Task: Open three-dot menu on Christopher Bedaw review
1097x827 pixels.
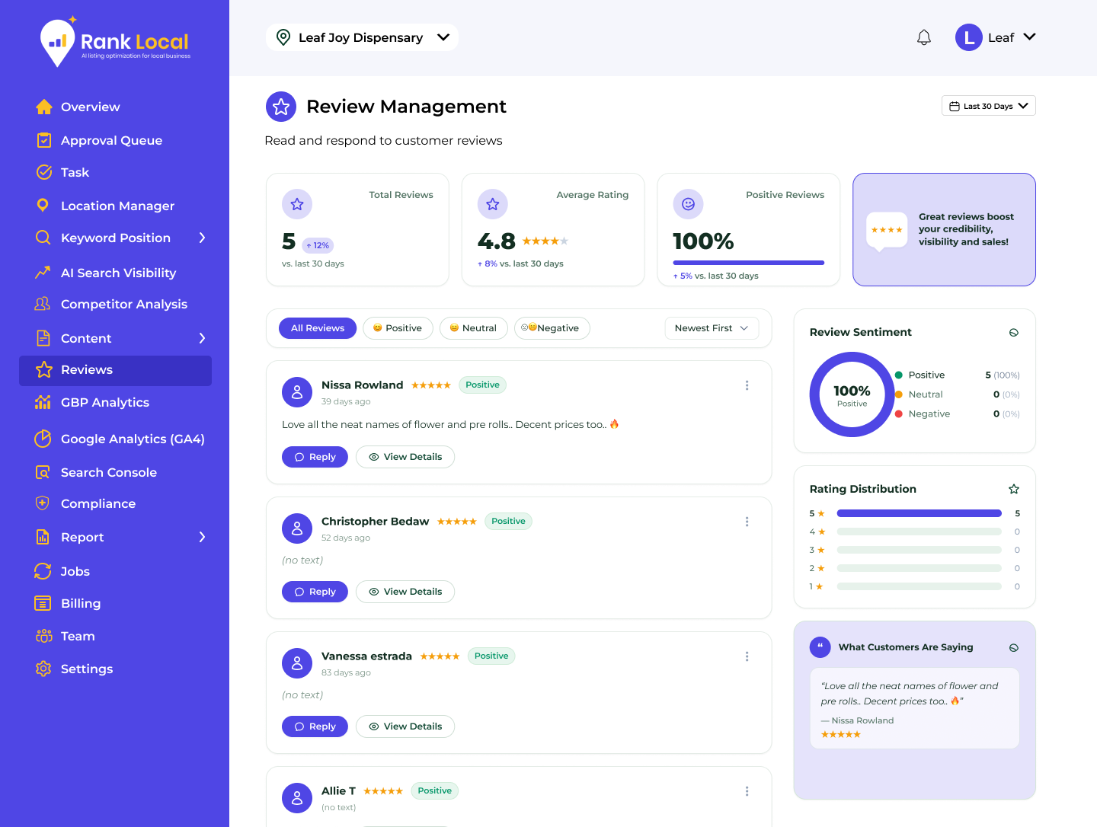Action: click(747, 522)
